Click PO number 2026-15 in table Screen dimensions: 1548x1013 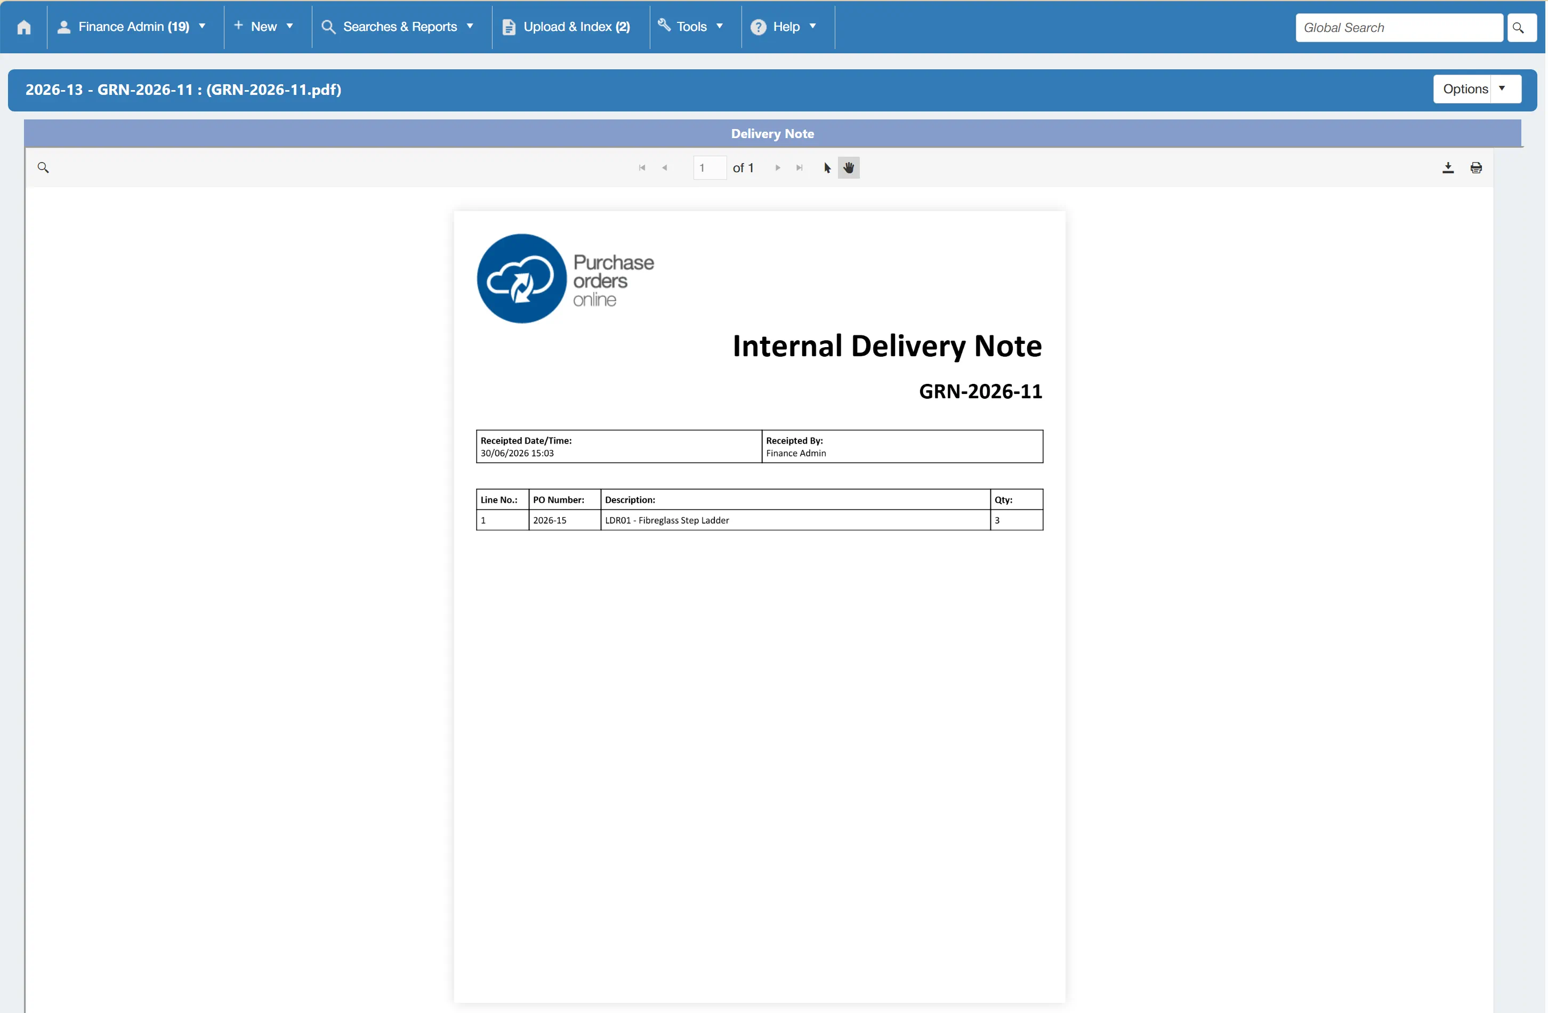point(550,520)
